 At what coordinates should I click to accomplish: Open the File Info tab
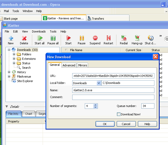(x=13, y=114)
